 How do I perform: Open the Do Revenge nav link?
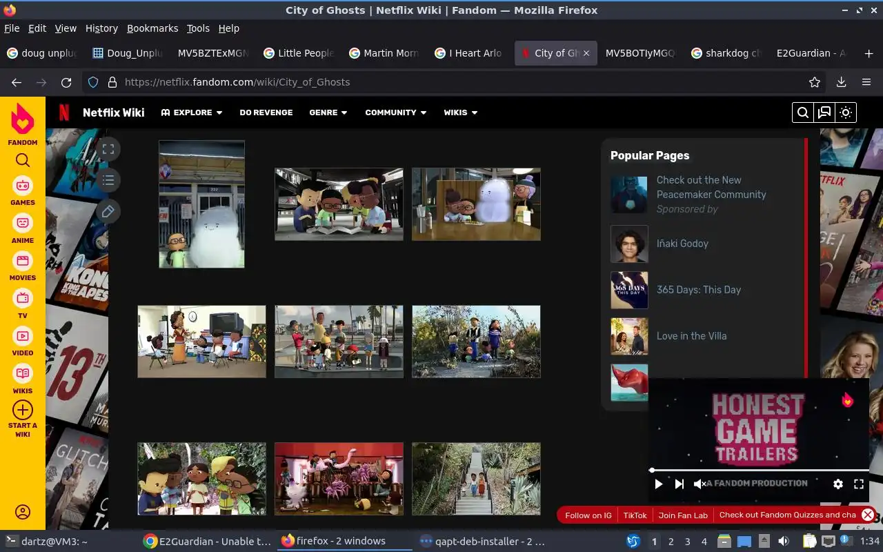point(266,112)
